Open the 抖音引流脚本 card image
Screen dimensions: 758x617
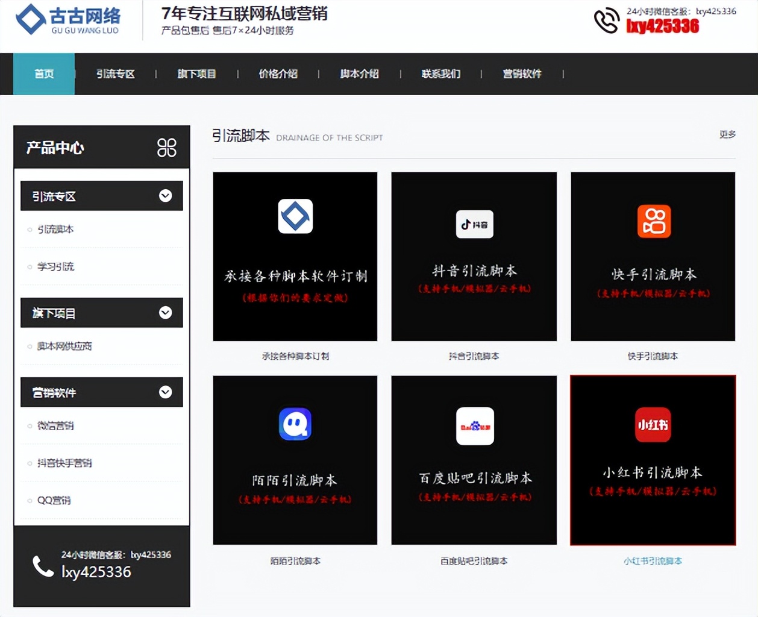(474, 257)
